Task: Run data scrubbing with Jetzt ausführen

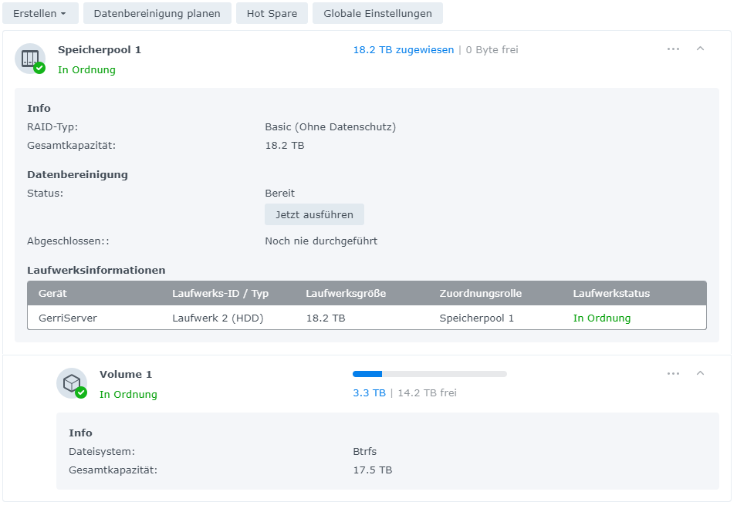Action: coord(314,214)
